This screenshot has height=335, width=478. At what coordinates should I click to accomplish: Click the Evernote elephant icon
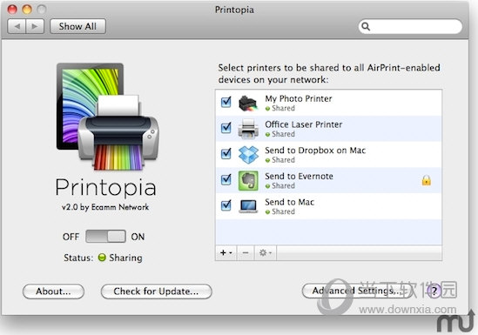point(248,181)
